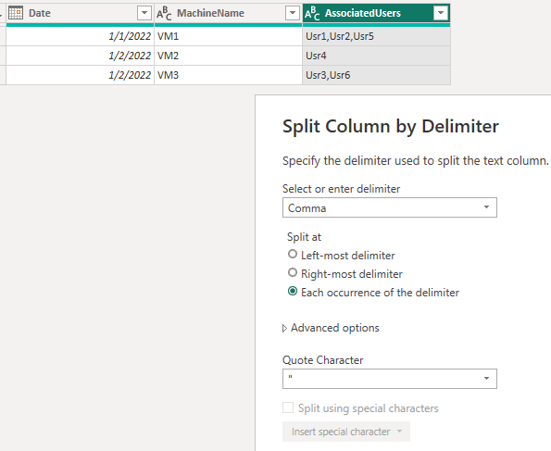The height and width of the screenshot is (451, 551).
Task: Click the cell Usr3,Usr6
Action: click(376, 75)
